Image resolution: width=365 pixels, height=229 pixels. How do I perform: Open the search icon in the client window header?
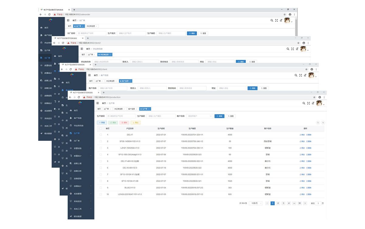[296, 75]
